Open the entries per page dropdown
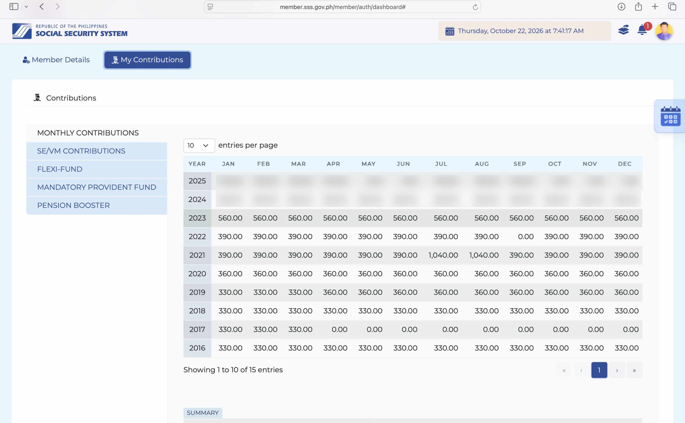The width and height of the screenshot is (685, 423). tap(199, 146)
